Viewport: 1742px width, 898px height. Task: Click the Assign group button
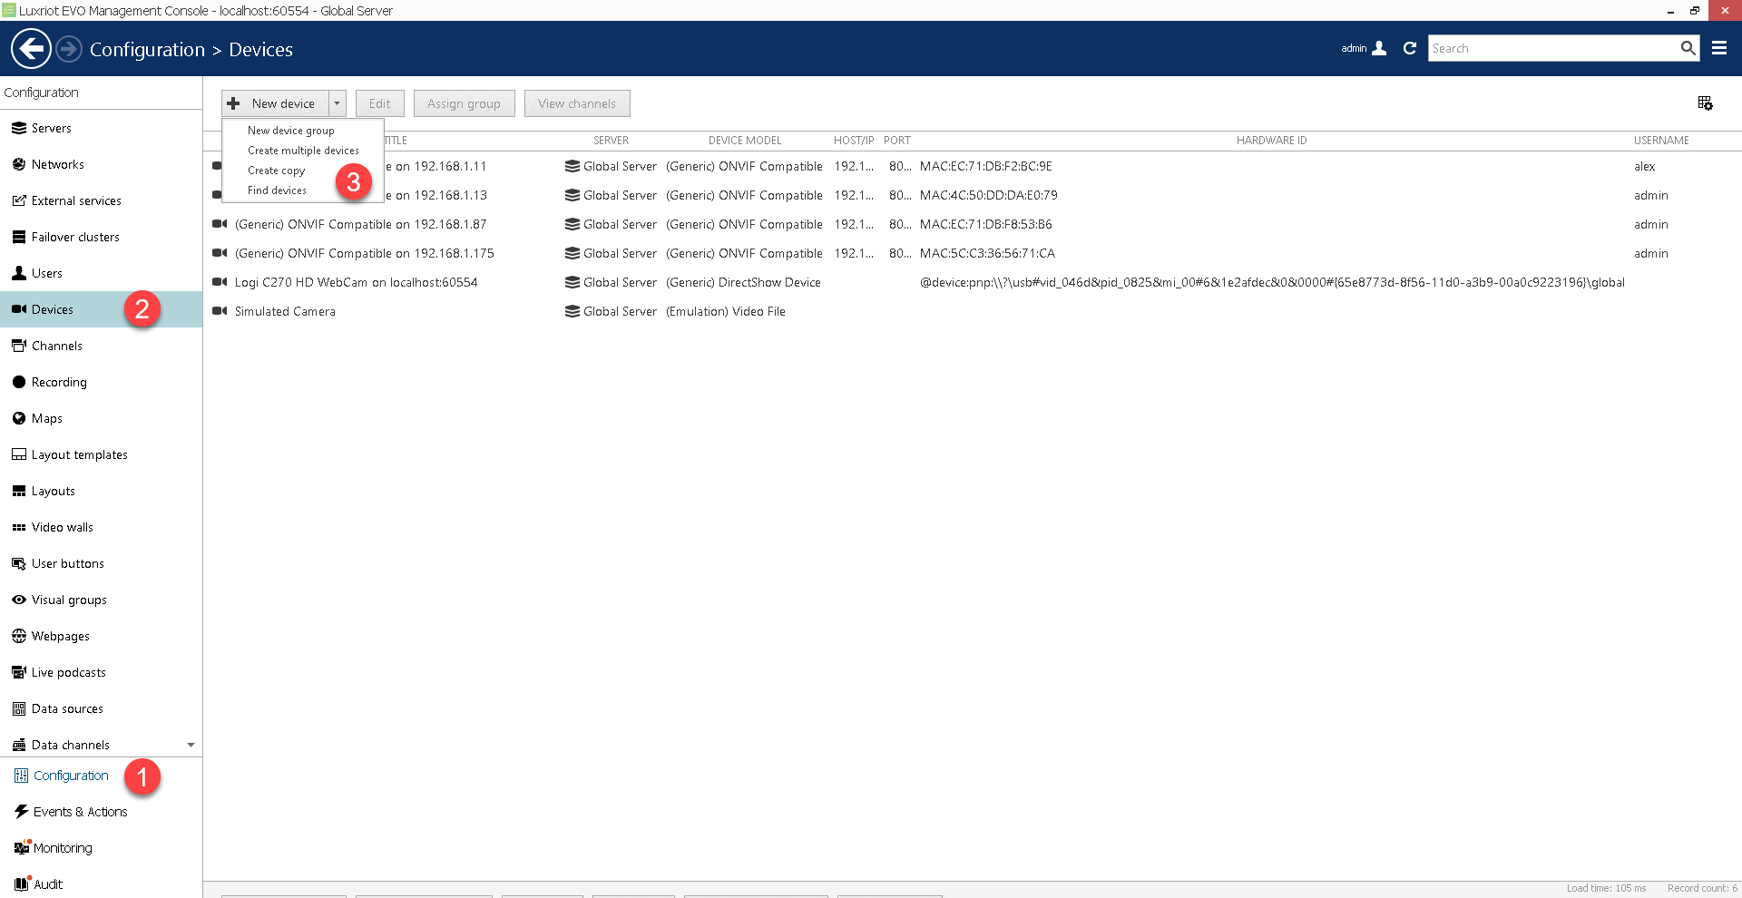point(464,103)
